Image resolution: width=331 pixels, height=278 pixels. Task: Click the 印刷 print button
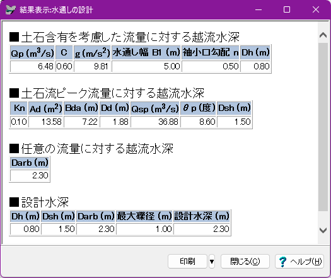(187, 262)
